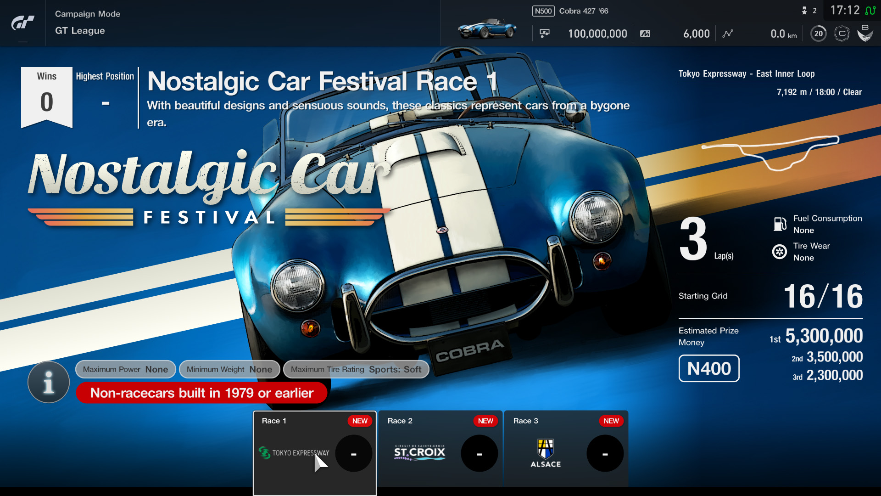Screen dimensions: 881x496
Task: Click the distance driven graph icon
Action: coord(728,34)
